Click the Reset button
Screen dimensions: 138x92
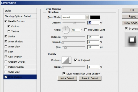point(130,17)
